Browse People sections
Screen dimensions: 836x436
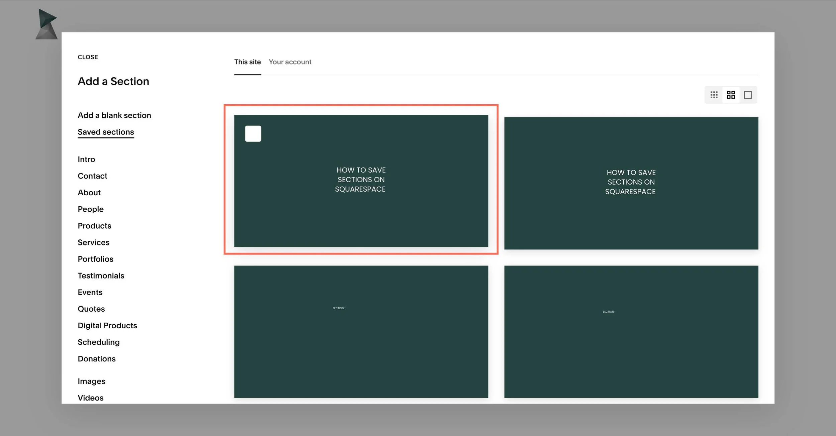(x=91, y=209)
